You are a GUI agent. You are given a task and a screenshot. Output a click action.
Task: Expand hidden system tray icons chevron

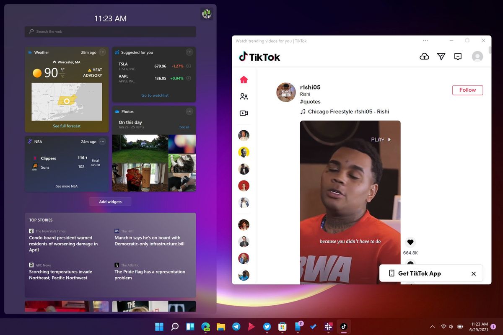coord(432,327)
